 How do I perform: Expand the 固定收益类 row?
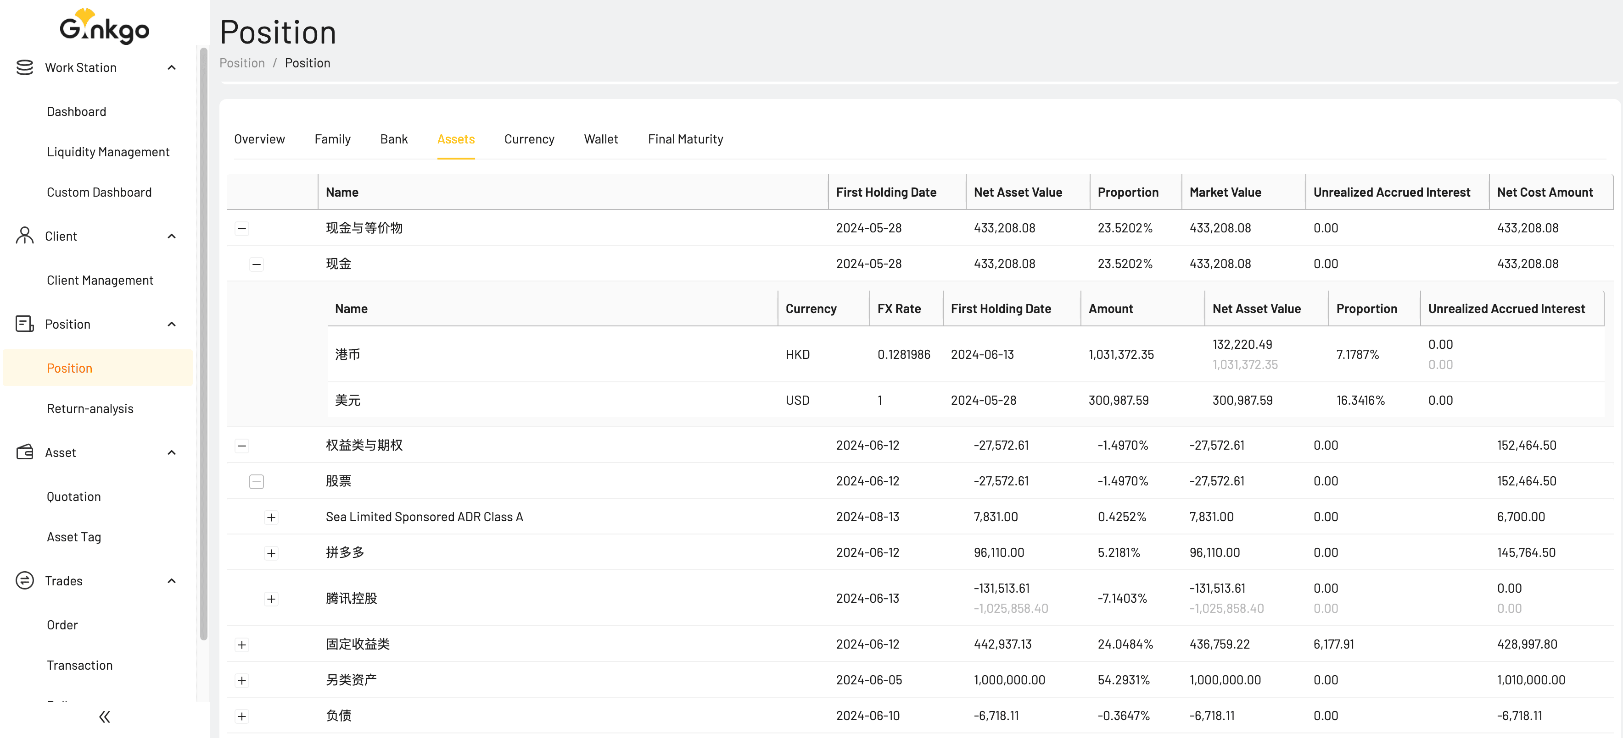242,644
